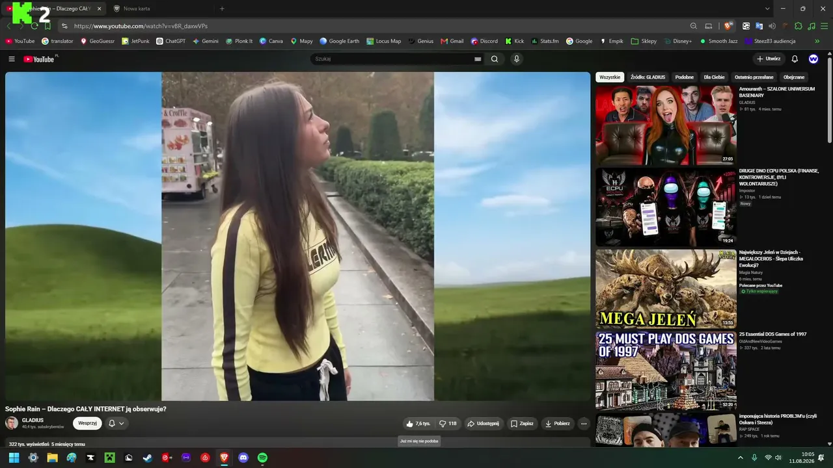
Task: Open the Sklepy bookmarks folder
Action: (x=644, y=41)
